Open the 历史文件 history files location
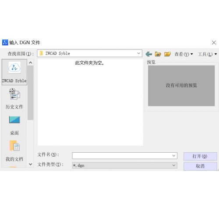Viewport: 219px width, 210px height. point(14,98)
